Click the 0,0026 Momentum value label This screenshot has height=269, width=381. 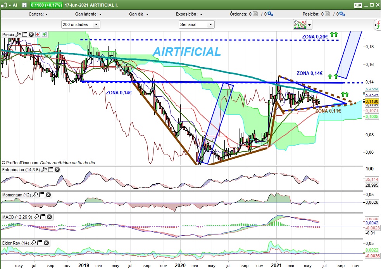coord(372,202)
